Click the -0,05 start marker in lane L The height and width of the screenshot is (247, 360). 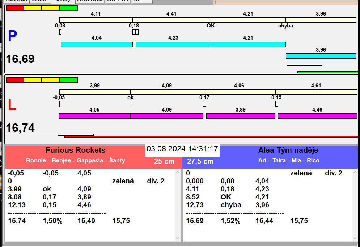click(59, 104)
